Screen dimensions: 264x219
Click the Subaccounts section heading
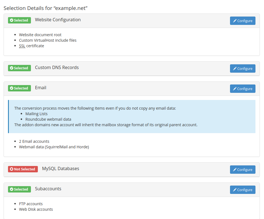(48, 189)
